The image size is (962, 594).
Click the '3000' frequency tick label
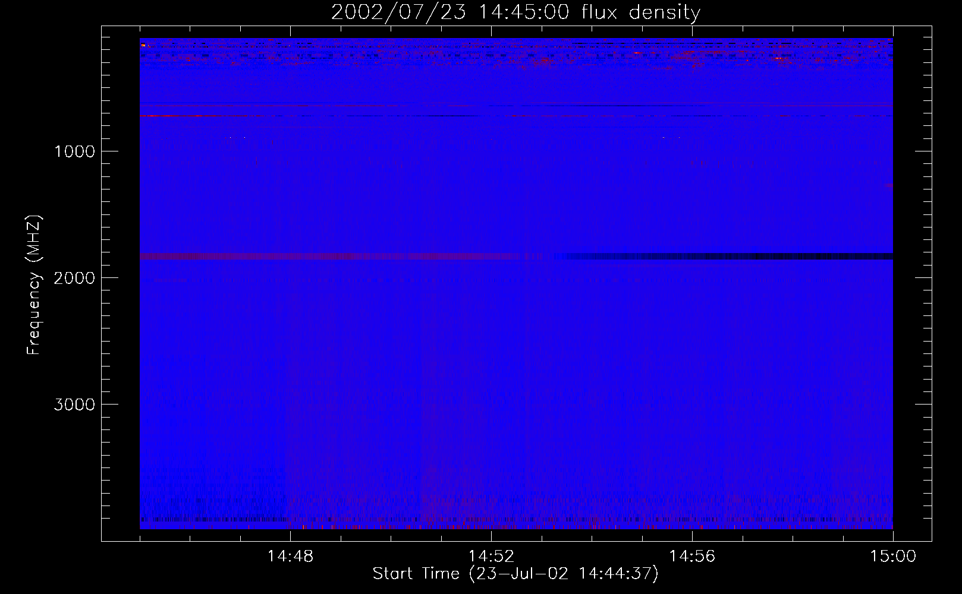[74, 405]
